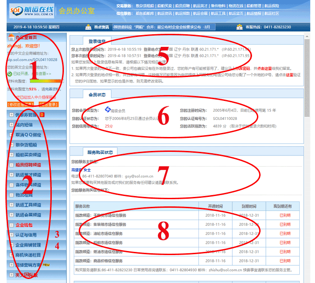Open 航运工具 in the 信息服务 menu
The height and width of the screenshot is (283, 315).
[218, 13]
